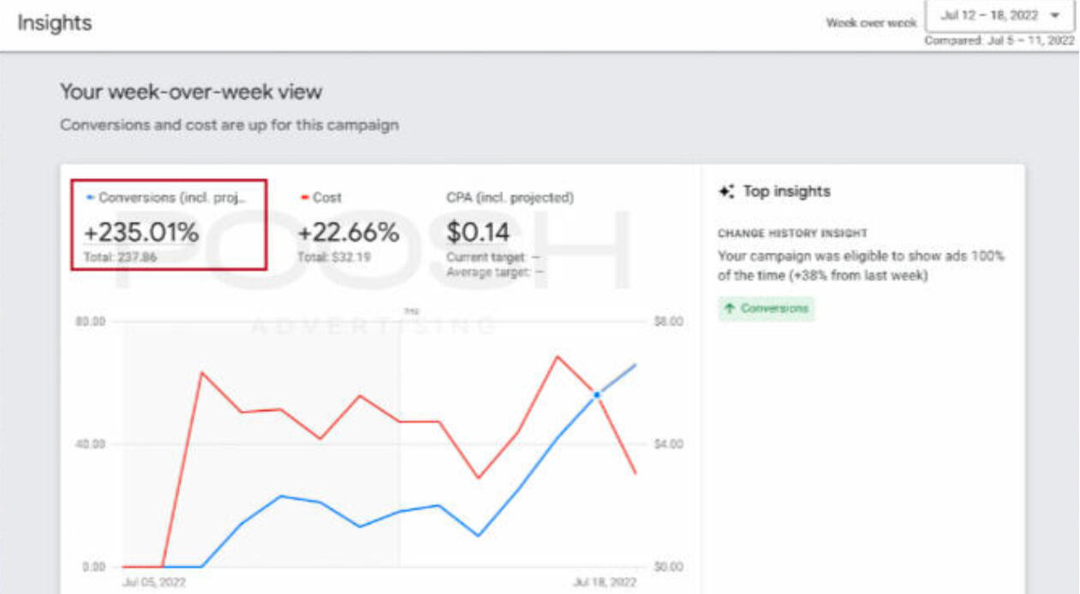The width and height of the screenshot is (1080, 594).
Task: Click the blue legend dot next to Conversions
Action: (91, 198)
